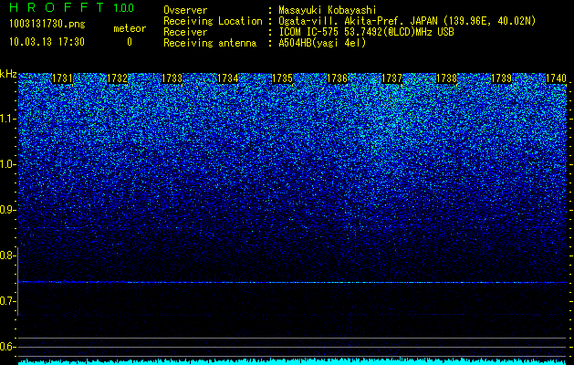This screenshot has height=365, width=574.
Task: Click the continuous carrier line near 0.74 kHz
Action: pyautogui.click(x=292, y=282)
